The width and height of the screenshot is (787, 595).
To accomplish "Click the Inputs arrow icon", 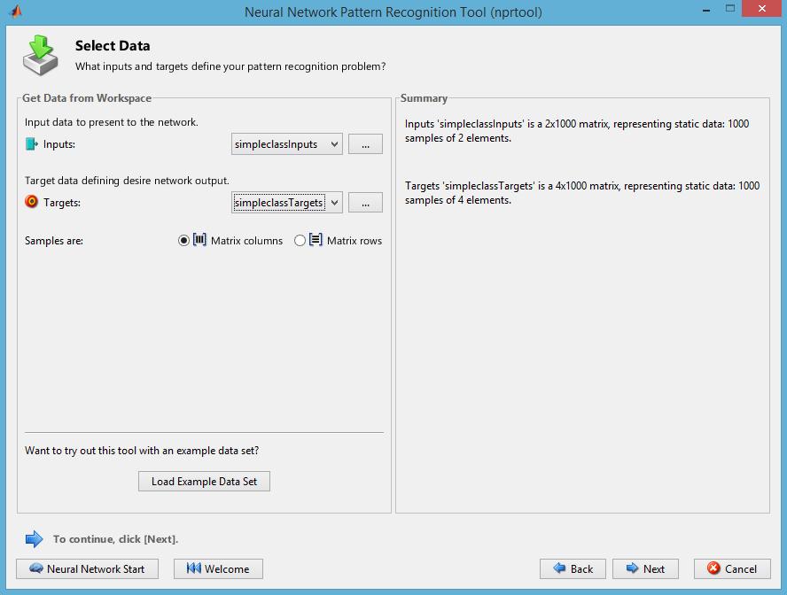I will click(32, 144).
